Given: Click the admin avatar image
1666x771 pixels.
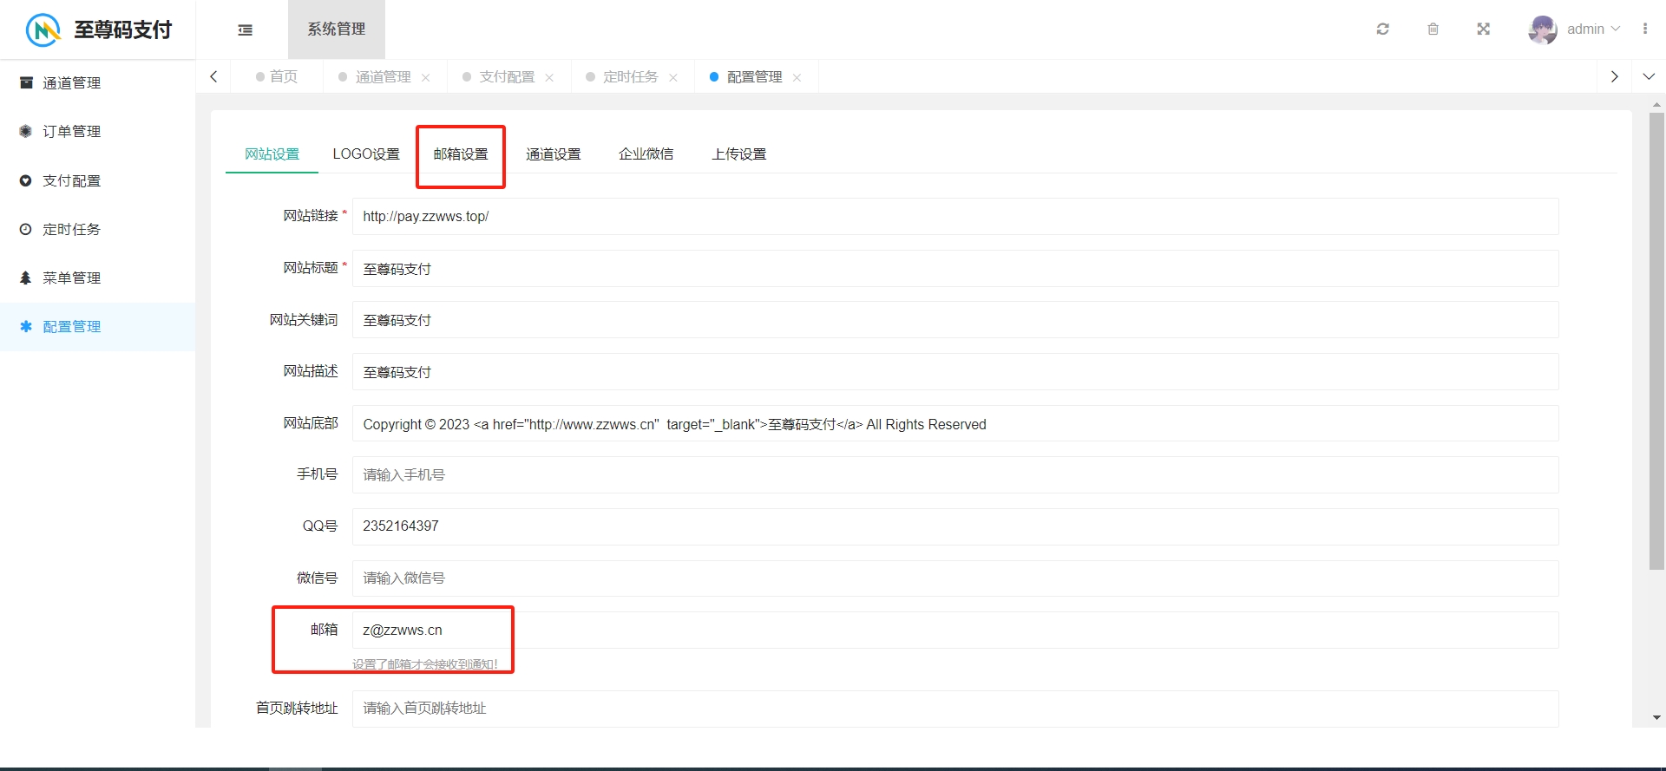Looking at the screenshot, I should pyautogui.click(x=1543, y=29).
